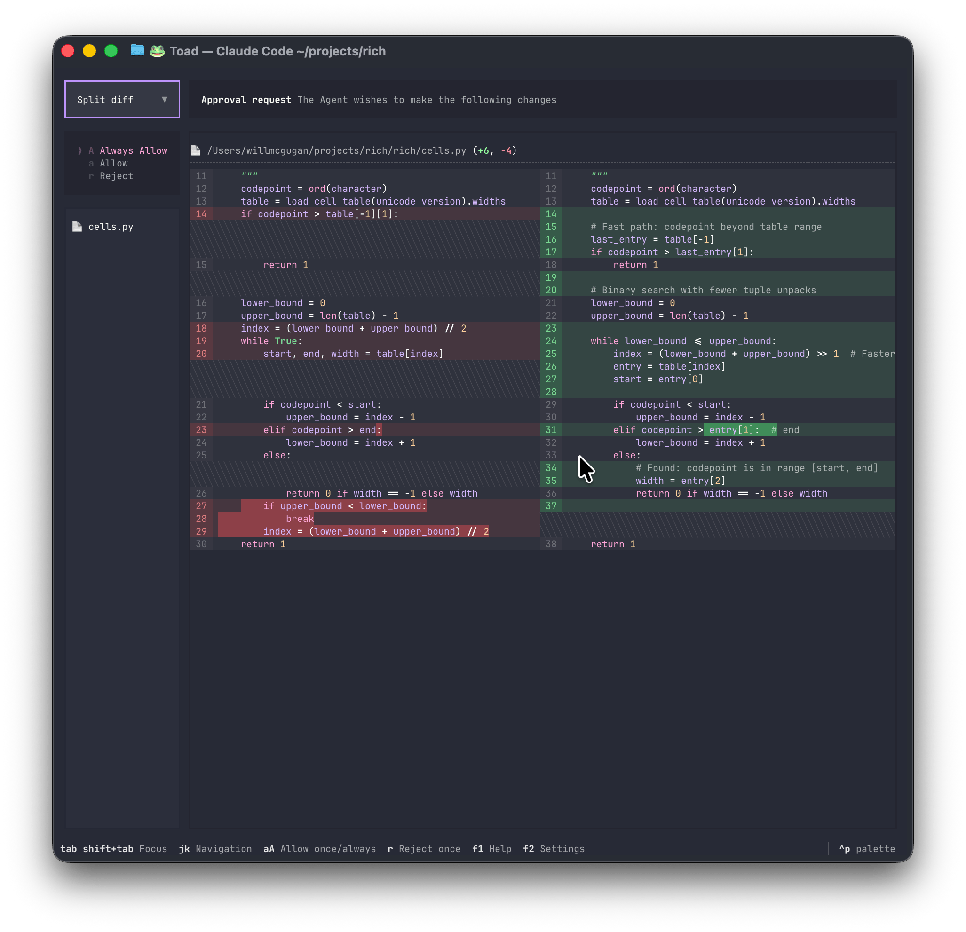The width and height of the screenshot is (966, 932).
Task: Click the Approval request header text
Action: (246, 100)
